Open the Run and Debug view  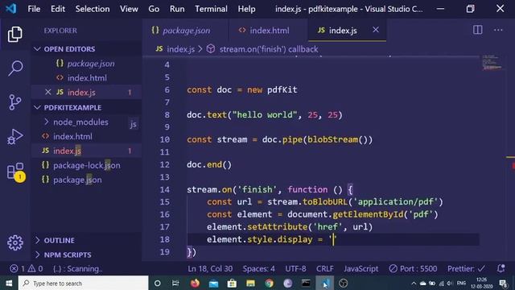click(15, 136)
